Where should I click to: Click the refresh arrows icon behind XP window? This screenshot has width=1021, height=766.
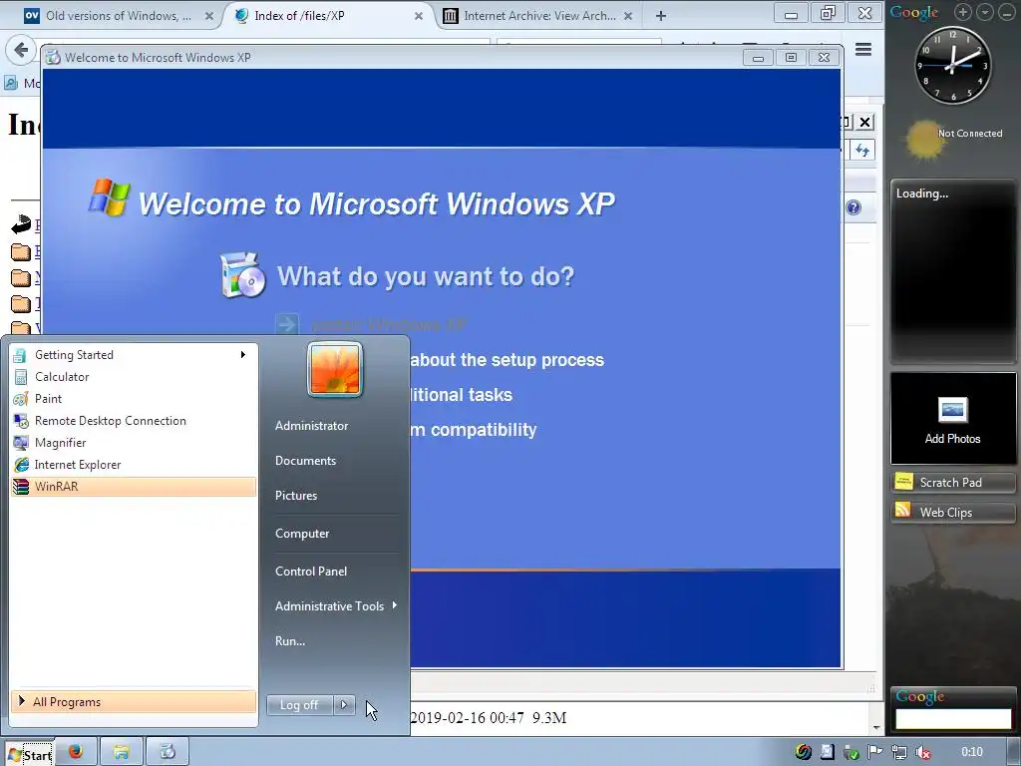[862, 151]
